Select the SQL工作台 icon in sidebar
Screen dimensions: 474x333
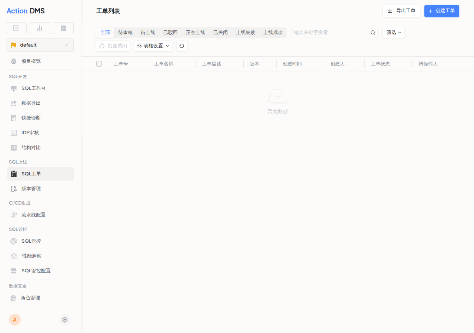(x=13, y=88)
